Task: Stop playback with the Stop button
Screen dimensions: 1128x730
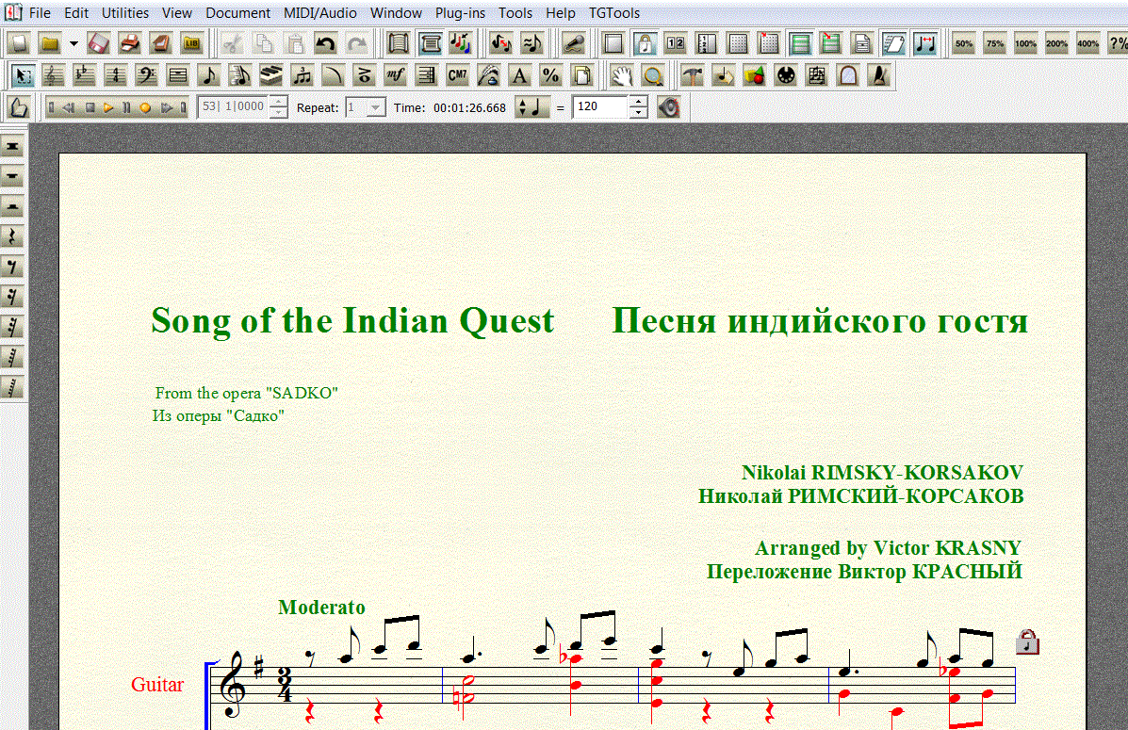Action: (90, 108)
